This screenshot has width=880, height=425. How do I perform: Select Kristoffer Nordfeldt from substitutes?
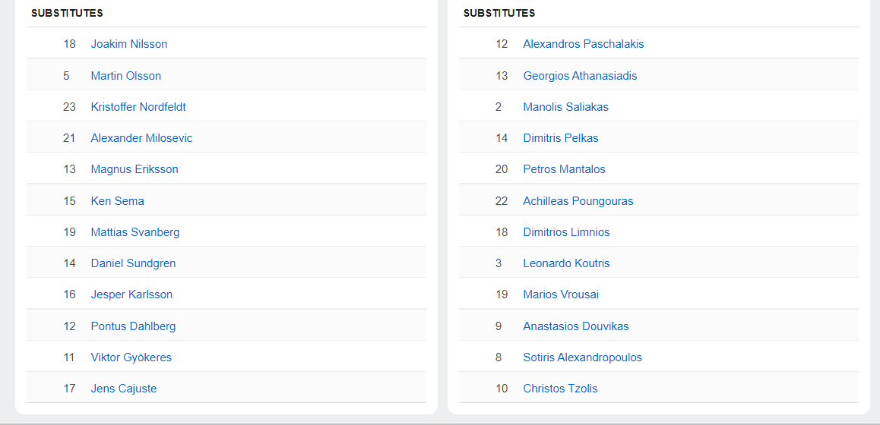pos(138,107)
